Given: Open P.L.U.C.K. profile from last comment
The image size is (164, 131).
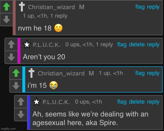Looking at the screenshot, I should click(x=56, y=102).
